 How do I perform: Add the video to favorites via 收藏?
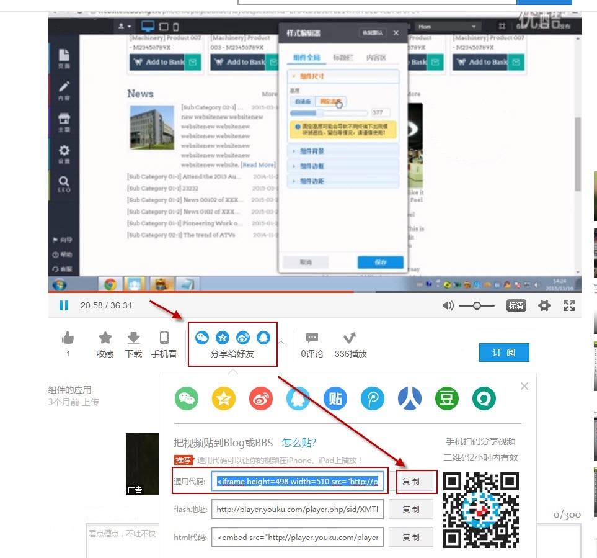pos(105,338)
